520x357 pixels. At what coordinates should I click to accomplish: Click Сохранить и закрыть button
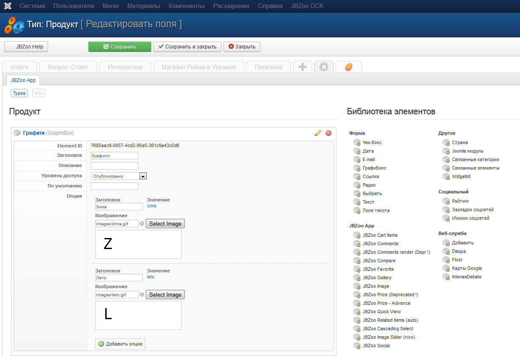[187, 47]
